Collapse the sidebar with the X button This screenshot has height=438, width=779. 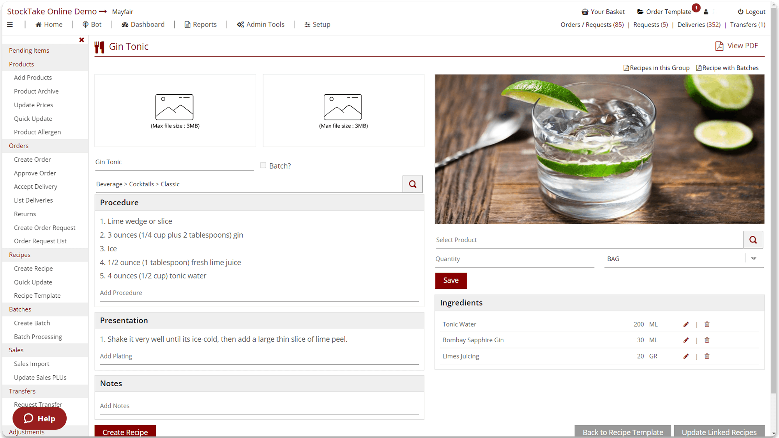pyautogui.click(x=81, y=39)
